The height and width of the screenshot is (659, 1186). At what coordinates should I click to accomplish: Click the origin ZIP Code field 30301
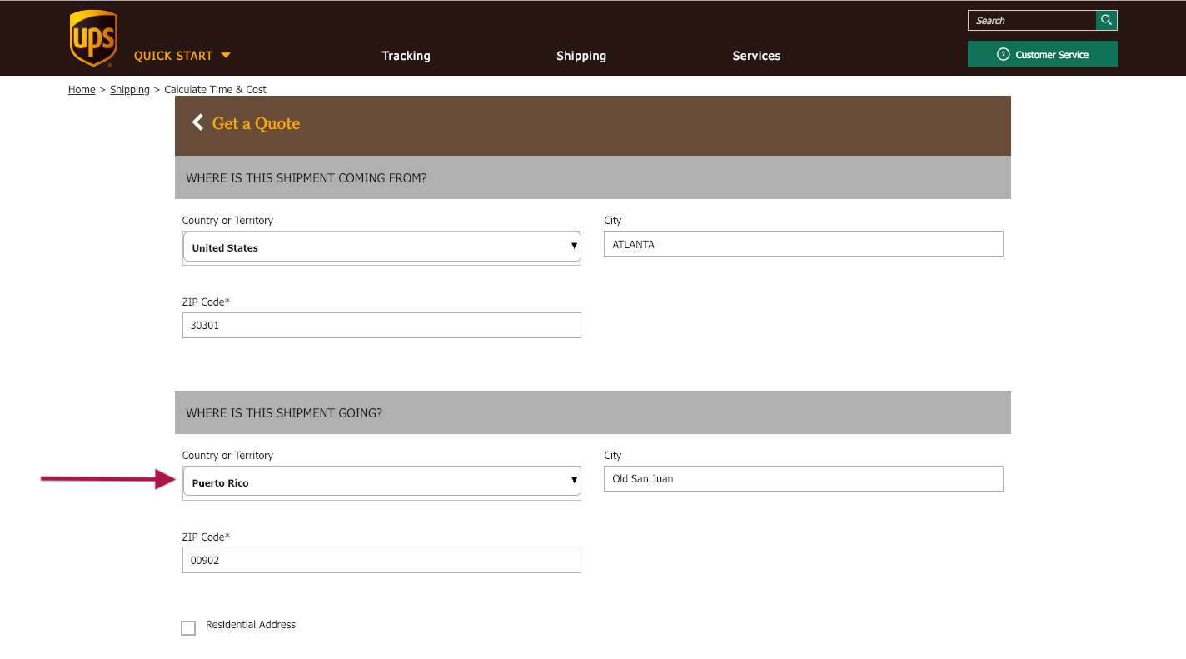coord(381,325)
